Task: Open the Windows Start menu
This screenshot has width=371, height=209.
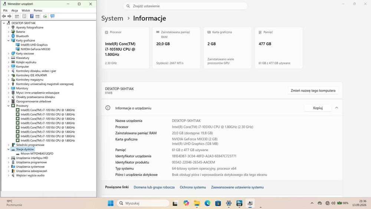Action: 111,203
